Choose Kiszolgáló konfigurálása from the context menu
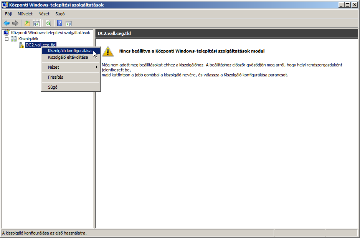The height and width of the screenshot is (238, 360). (x=71, y=51)
